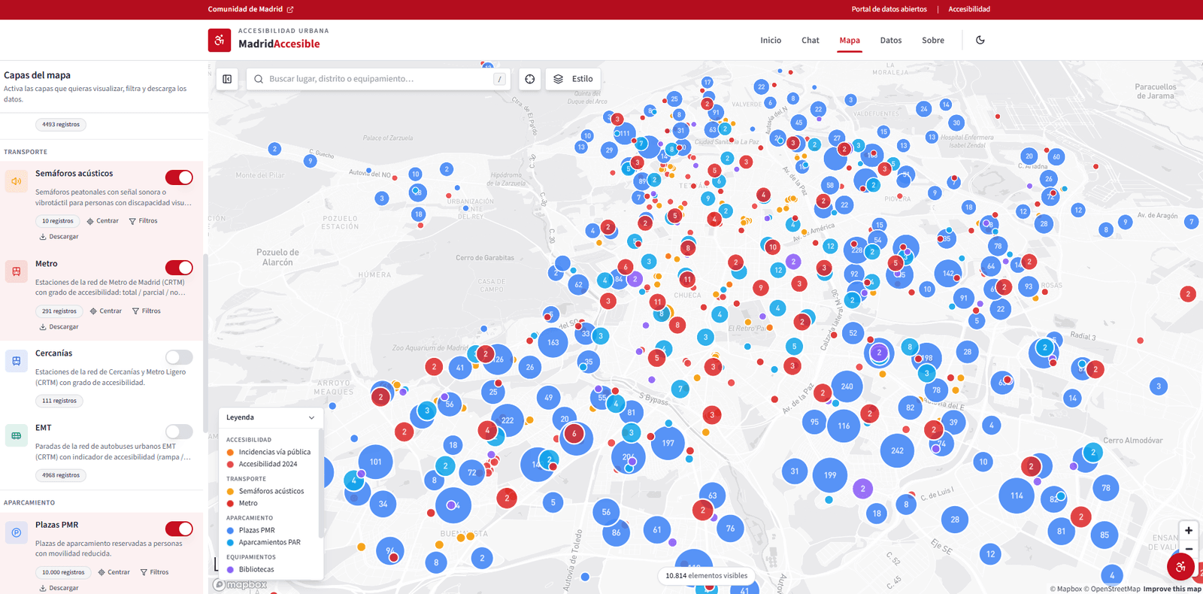Viewport: 1203px width, 594px height.
Task: Click the "111 registros" Cercanías badge
Action: point(59,401)
